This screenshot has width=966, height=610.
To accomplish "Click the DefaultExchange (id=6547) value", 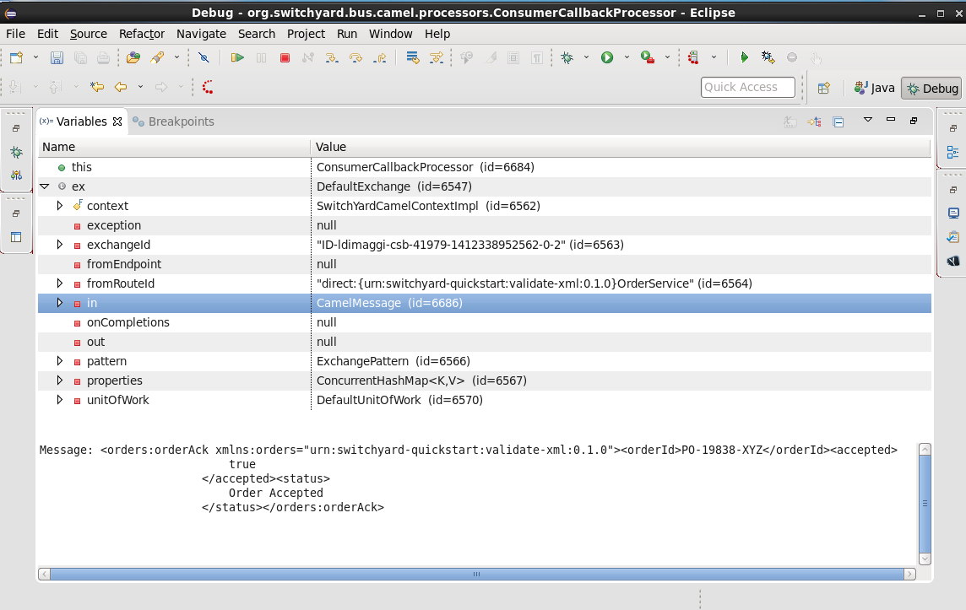I will tap(394, 186).
